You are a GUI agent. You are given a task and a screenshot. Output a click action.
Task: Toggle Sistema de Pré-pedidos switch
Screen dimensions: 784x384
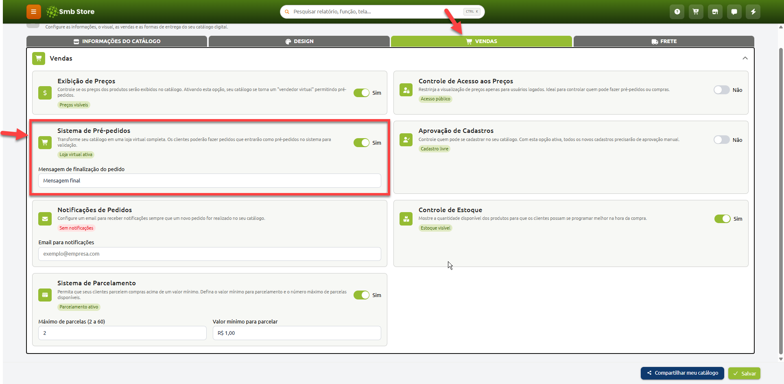[361, 143]
